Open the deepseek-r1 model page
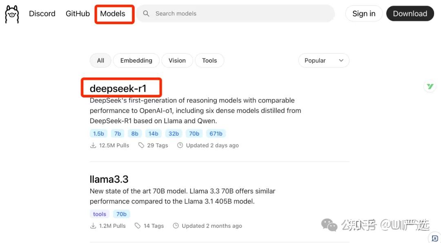The width and height of the screenshot is (441, 243). click(x=118, y=88)
